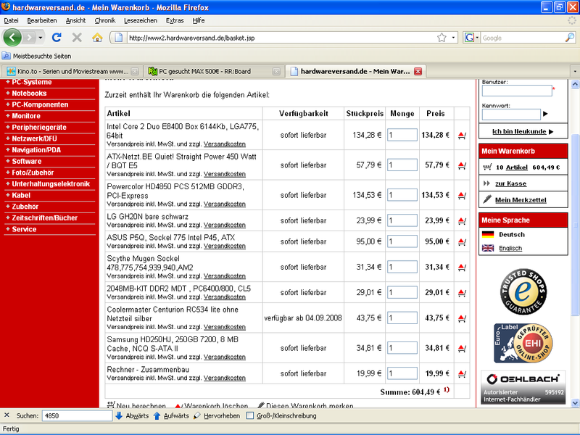Reload the page using the refresh icon
Image resolution: width=580 pixels, height=435 pixels.
[x=57, y=38]
